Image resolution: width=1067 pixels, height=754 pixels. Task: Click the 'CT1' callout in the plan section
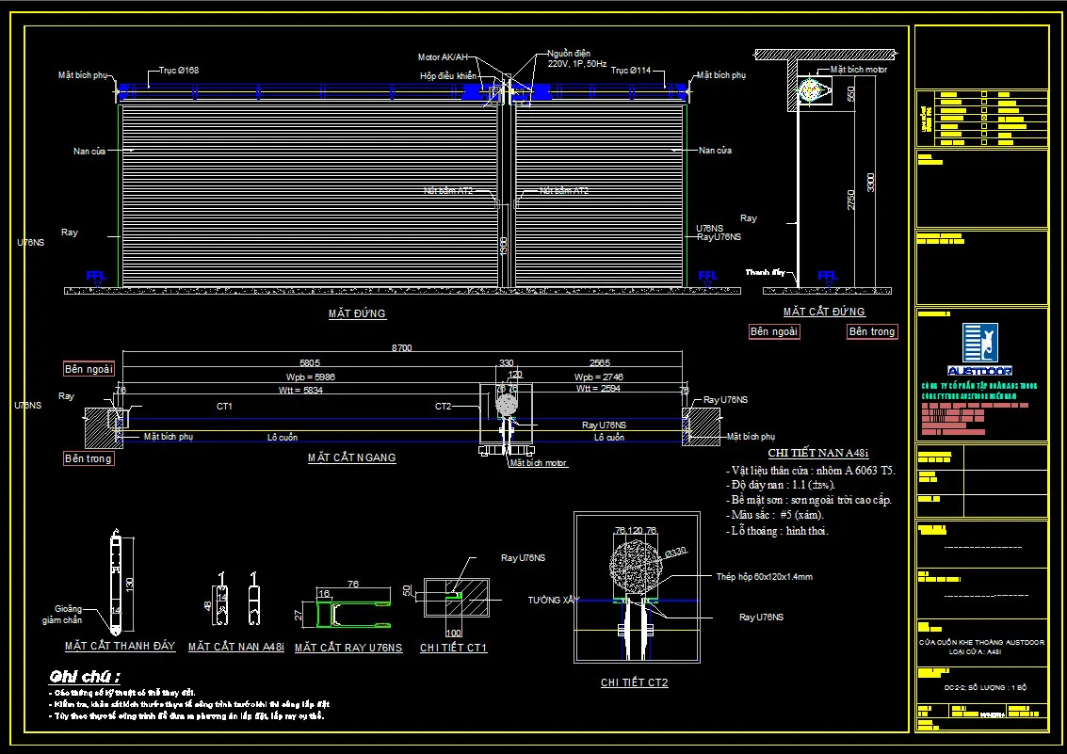pos(224,406)
